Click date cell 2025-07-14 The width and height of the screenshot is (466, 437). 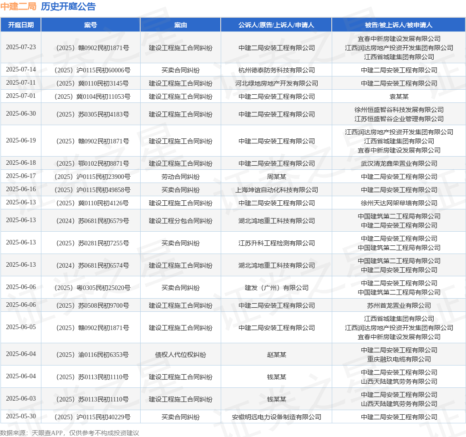(x=21, y=70)
